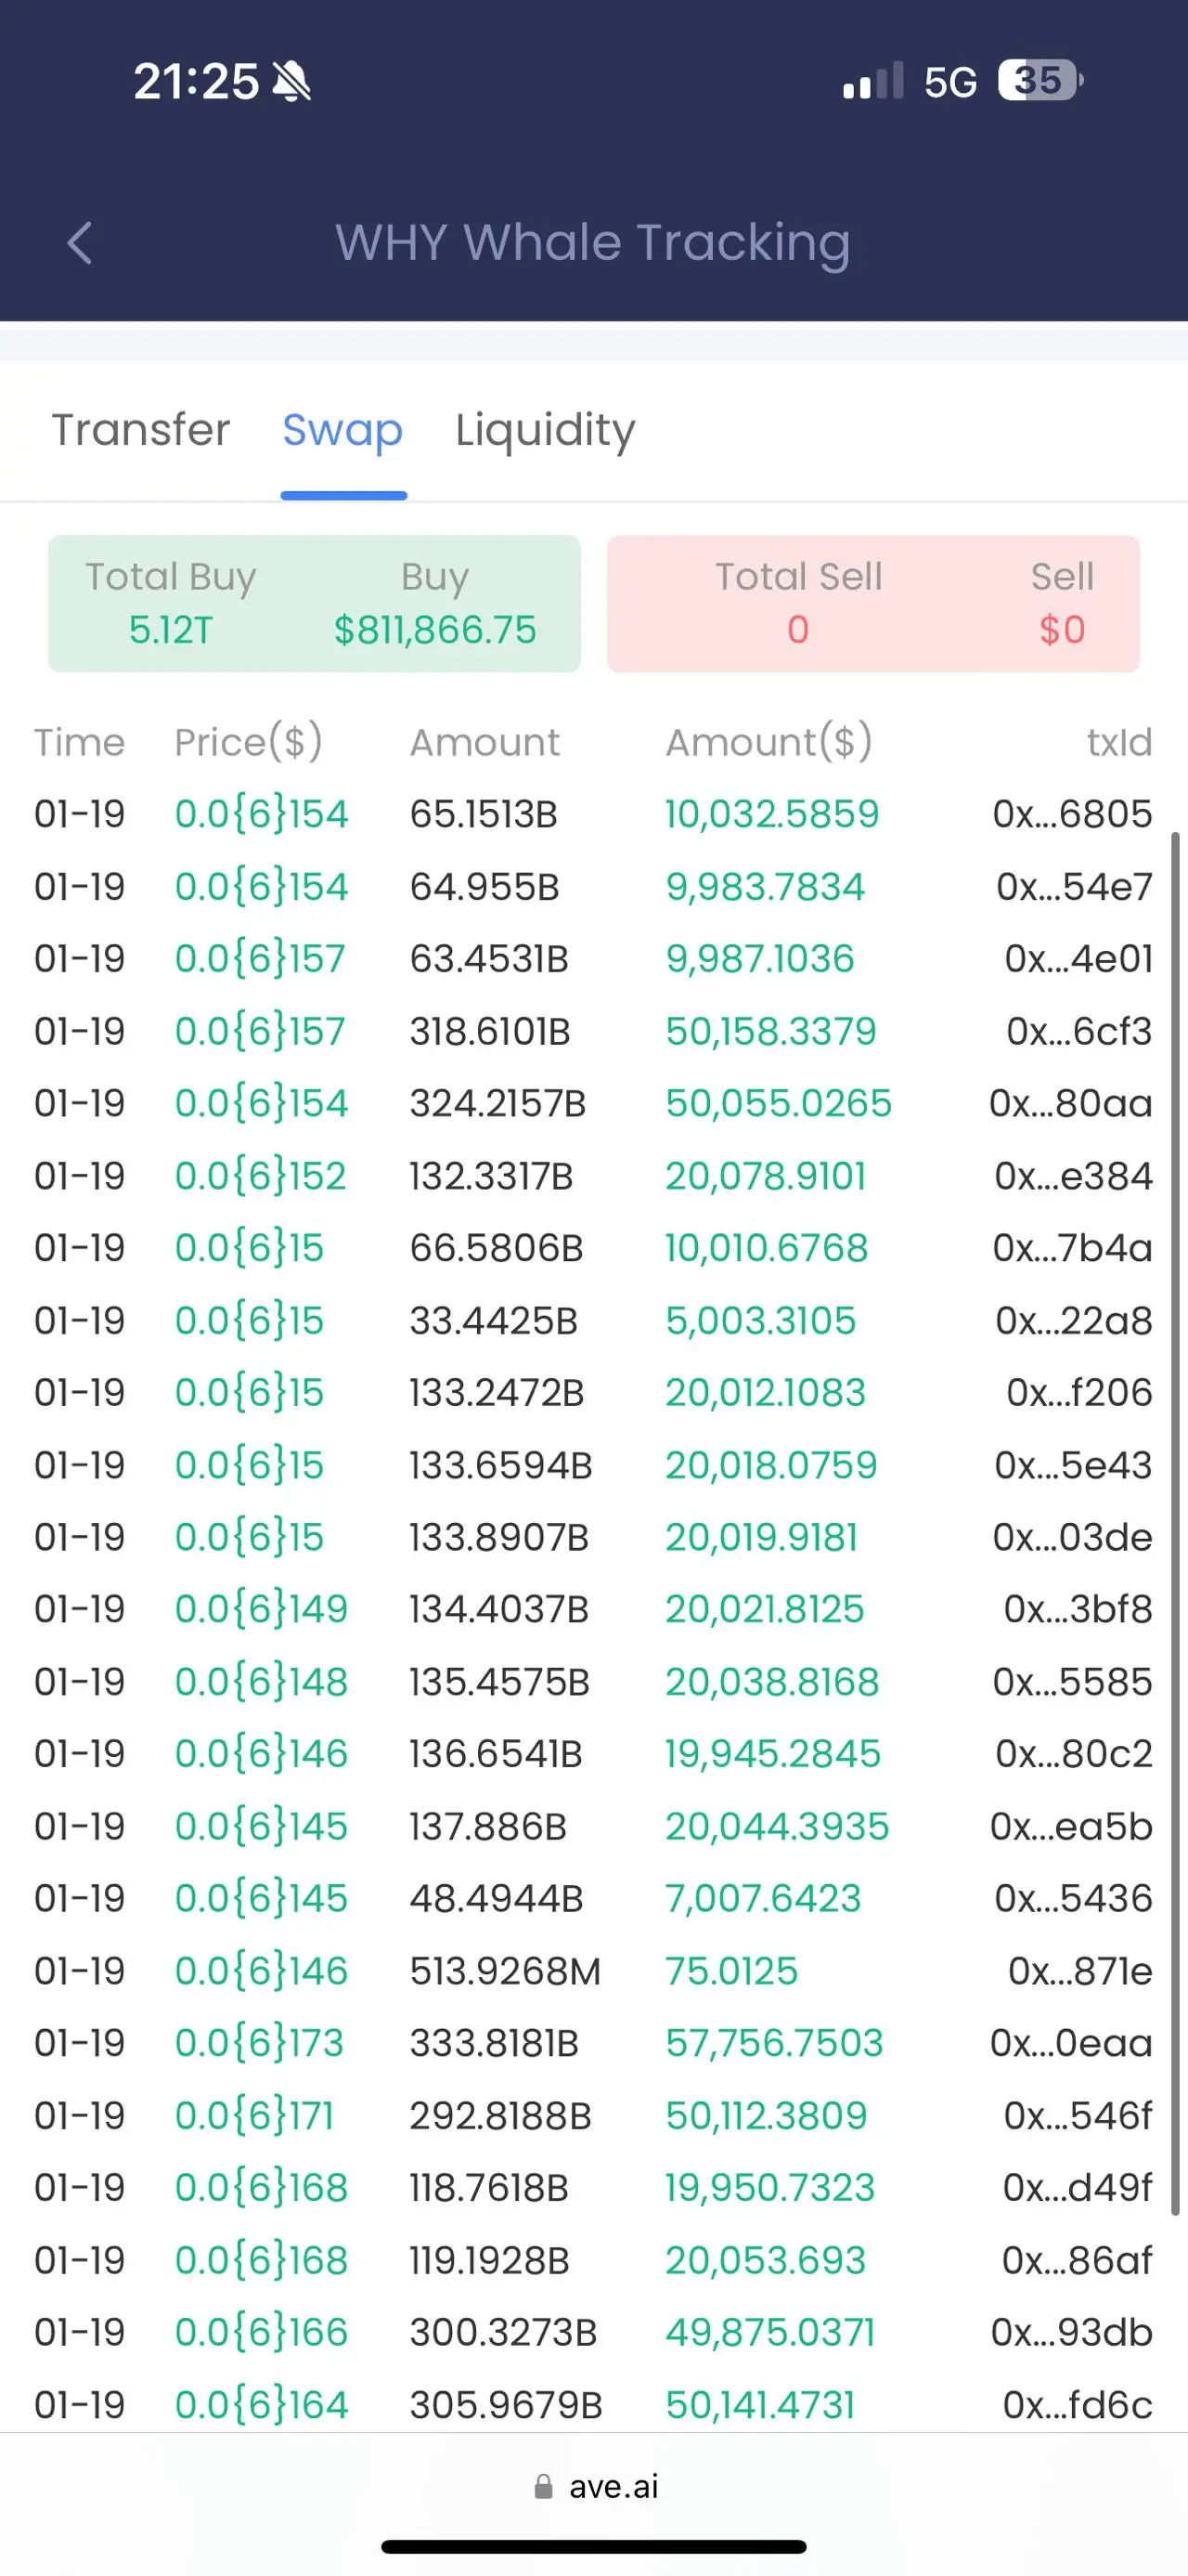Tap the back arrow icon
1188x2576 pixels.
coord(79,243)
